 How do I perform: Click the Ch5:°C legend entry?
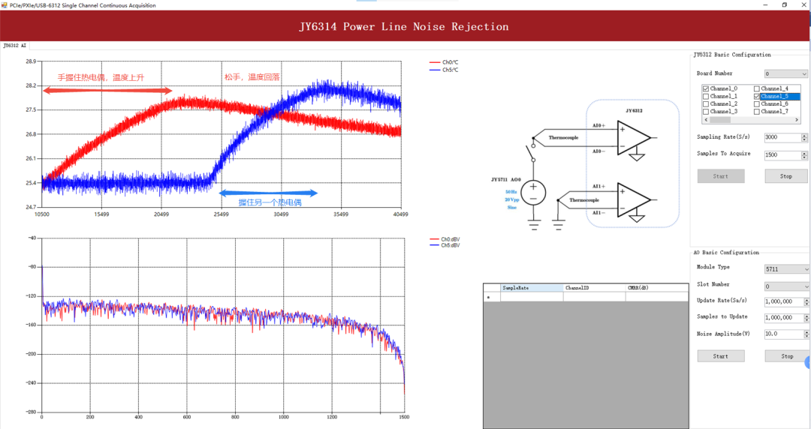click(x=444, y=70)
